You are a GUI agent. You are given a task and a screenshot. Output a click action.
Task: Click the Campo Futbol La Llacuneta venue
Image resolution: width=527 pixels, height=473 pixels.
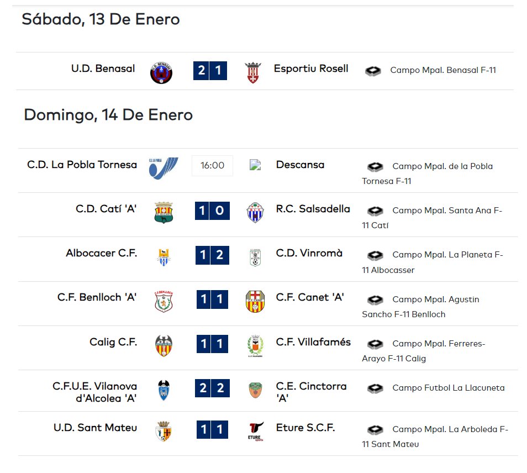pyautogui.click(x=449, y=388)
